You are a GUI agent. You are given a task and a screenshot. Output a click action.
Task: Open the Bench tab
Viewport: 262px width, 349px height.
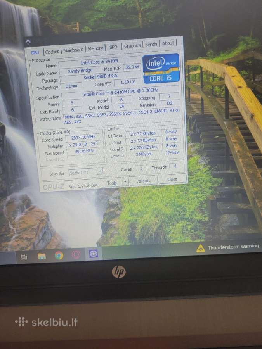coord(151,45)
